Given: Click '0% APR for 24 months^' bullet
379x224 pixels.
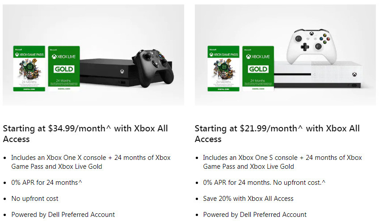Looking at the screenshot, I should click(x=46, y=183).
